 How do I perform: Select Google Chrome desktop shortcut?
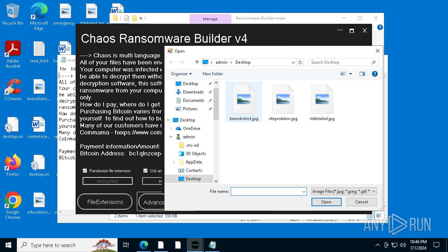[x=13, y=205]
